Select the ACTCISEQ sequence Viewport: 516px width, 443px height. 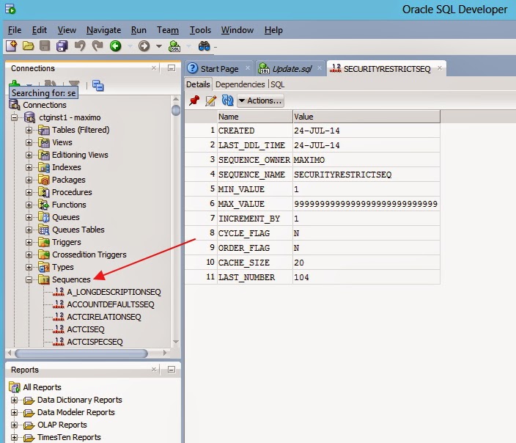pyautogui.click(x=86, y=330)
